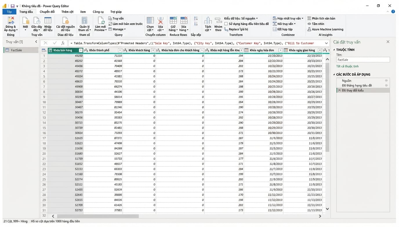This screenshot has height=227, width=399.
Task: Click Kết hợp tệp
Action: tap(283, 29)
